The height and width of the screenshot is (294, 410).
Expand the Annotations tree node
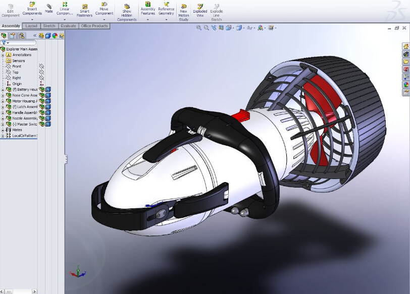pos(3,55)
